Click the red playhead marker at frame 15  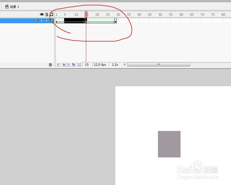(x=86, y=14)
